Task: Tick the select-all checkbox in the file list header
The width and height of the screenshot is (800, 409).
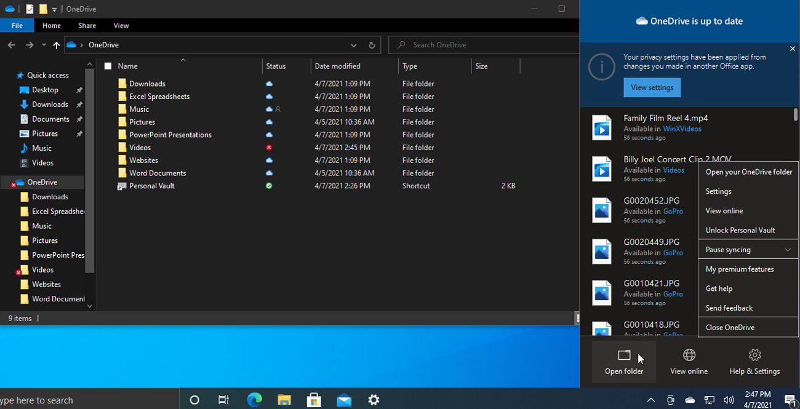Action: pyautogui.click(x=108, y=66)
